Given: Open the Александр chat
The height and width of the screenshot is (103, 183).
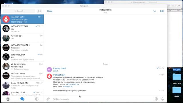Looking at the screenshot, I should 22,38.
